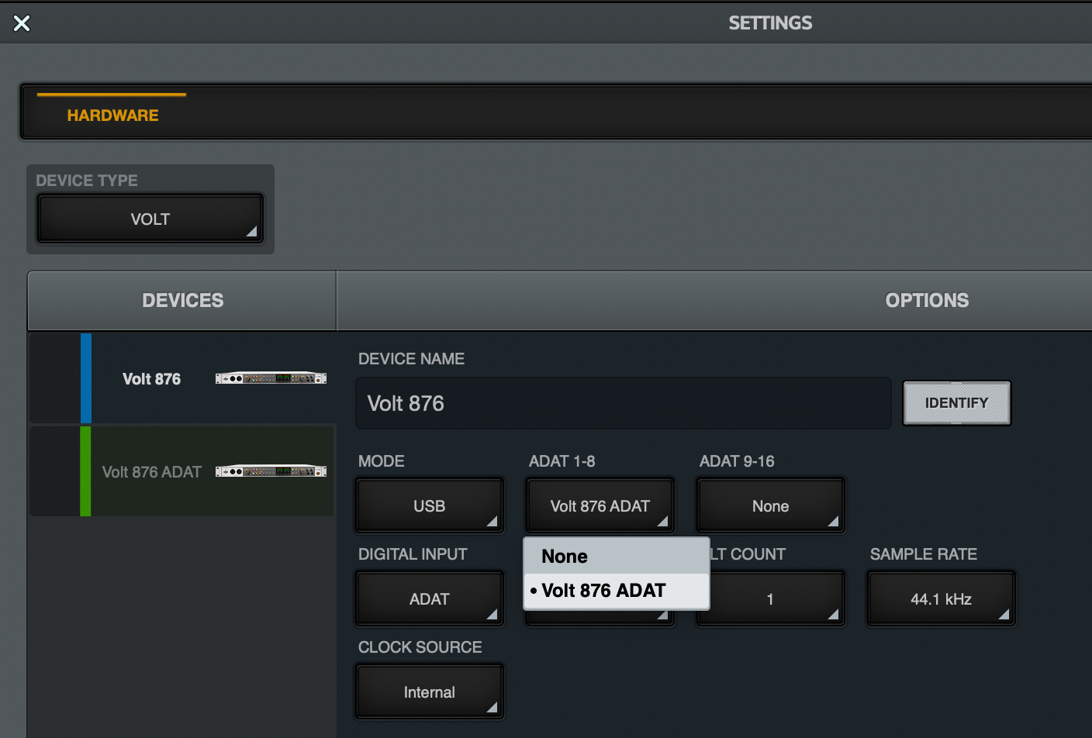Expand the ADAT 9-16 None dropdown
The width and height of the screenshot is (1092, 738).
click(770, 506)
